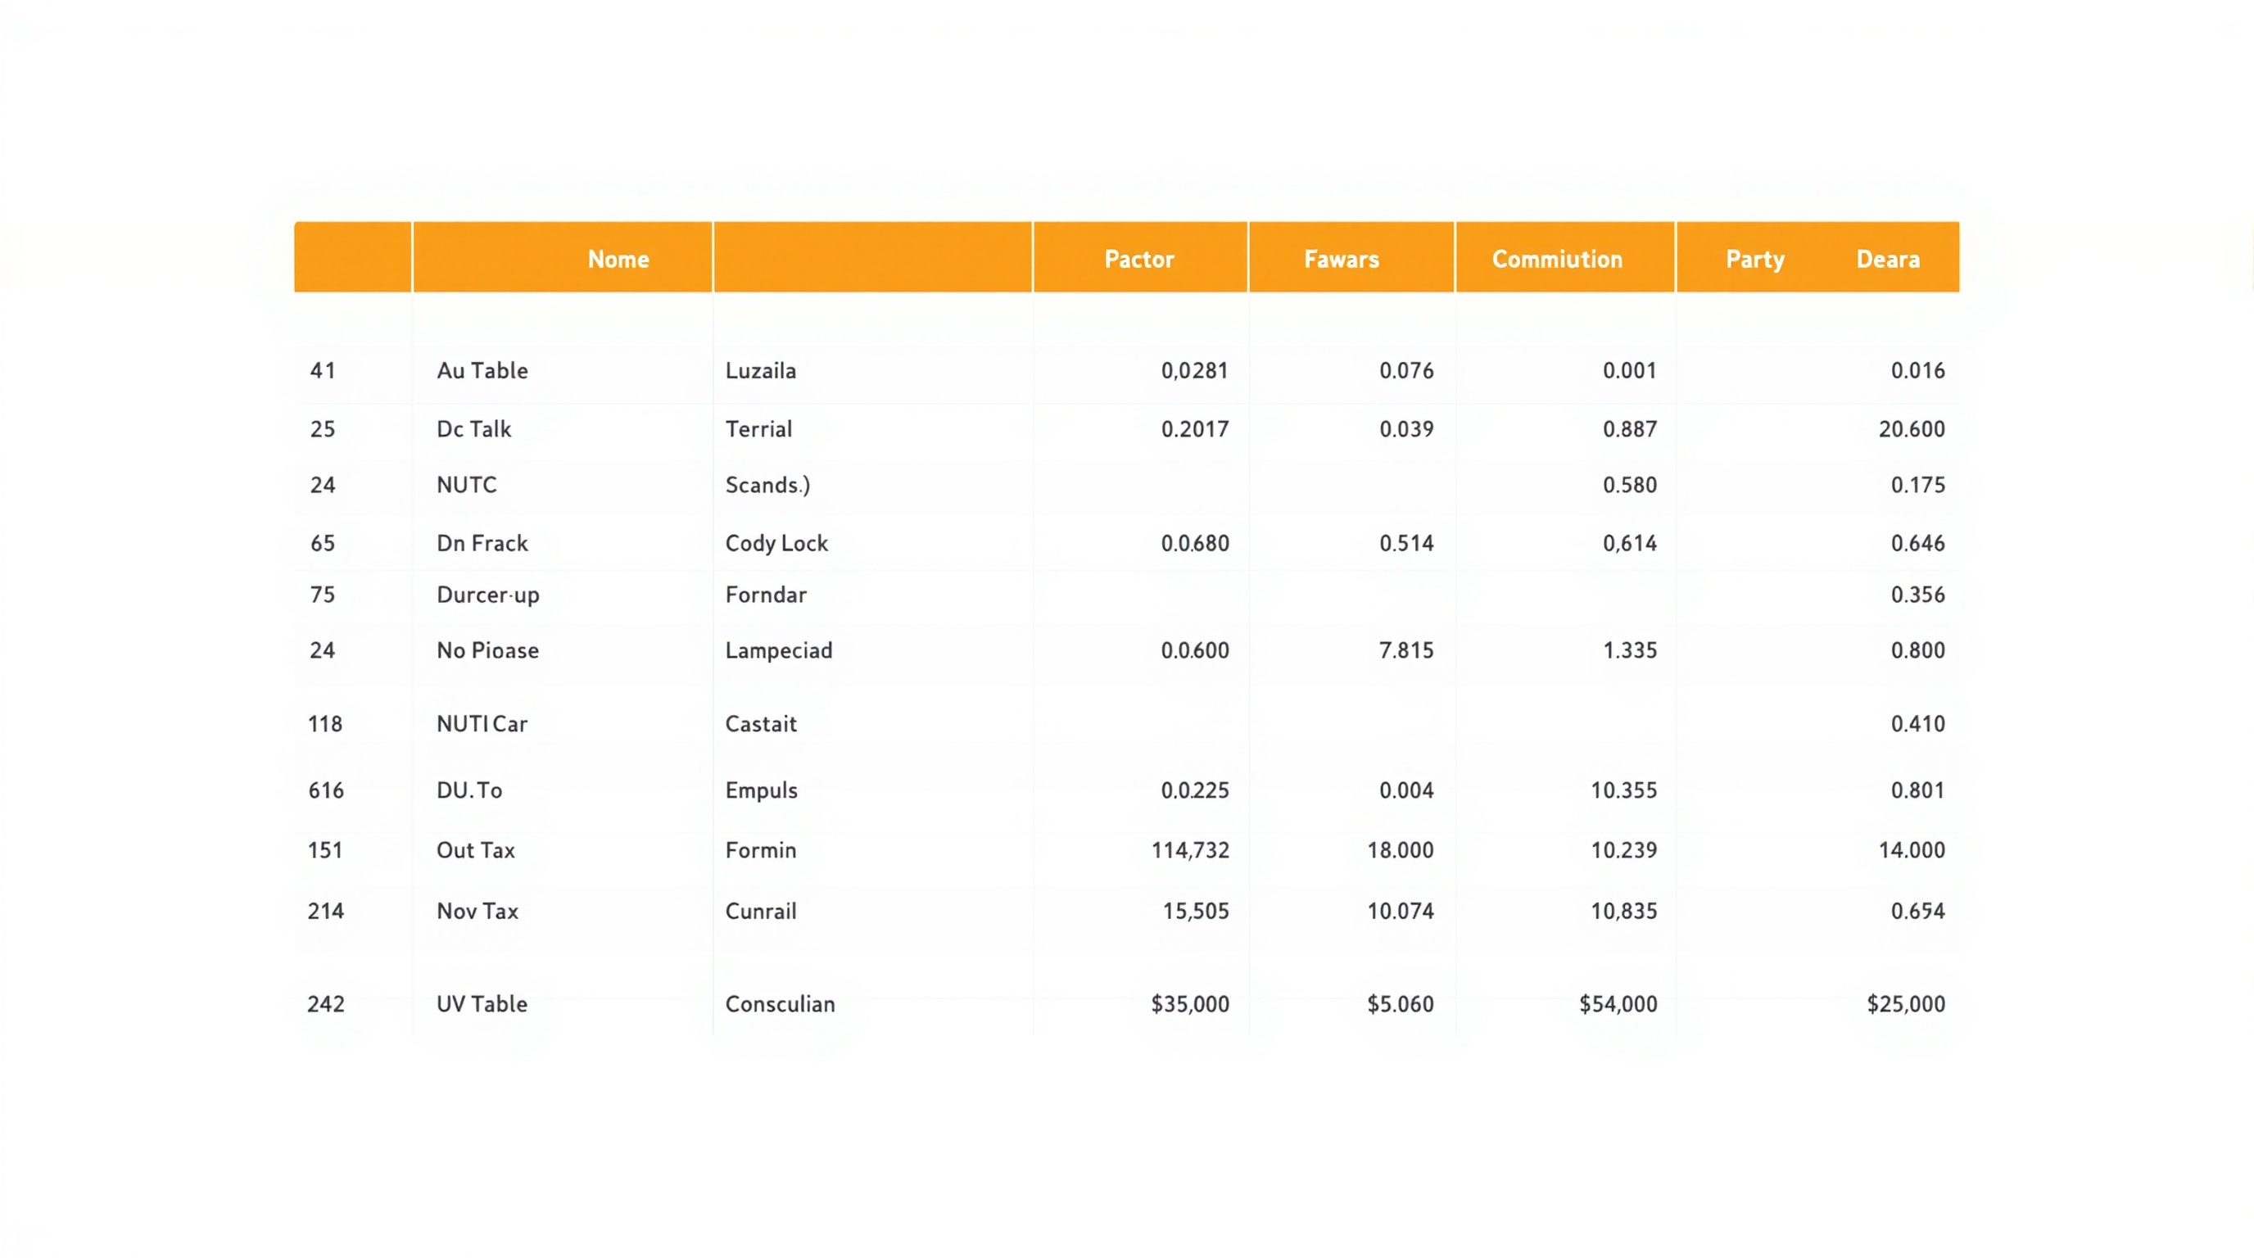Select the row labeled NUTC
The width and height of the screenshot is (2254, 1258).
click(x=465, y=485)
